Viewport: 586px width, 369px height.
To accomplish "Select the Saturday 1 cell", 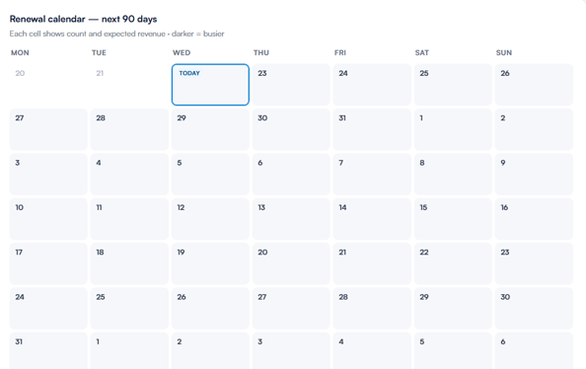I will 453,129.
